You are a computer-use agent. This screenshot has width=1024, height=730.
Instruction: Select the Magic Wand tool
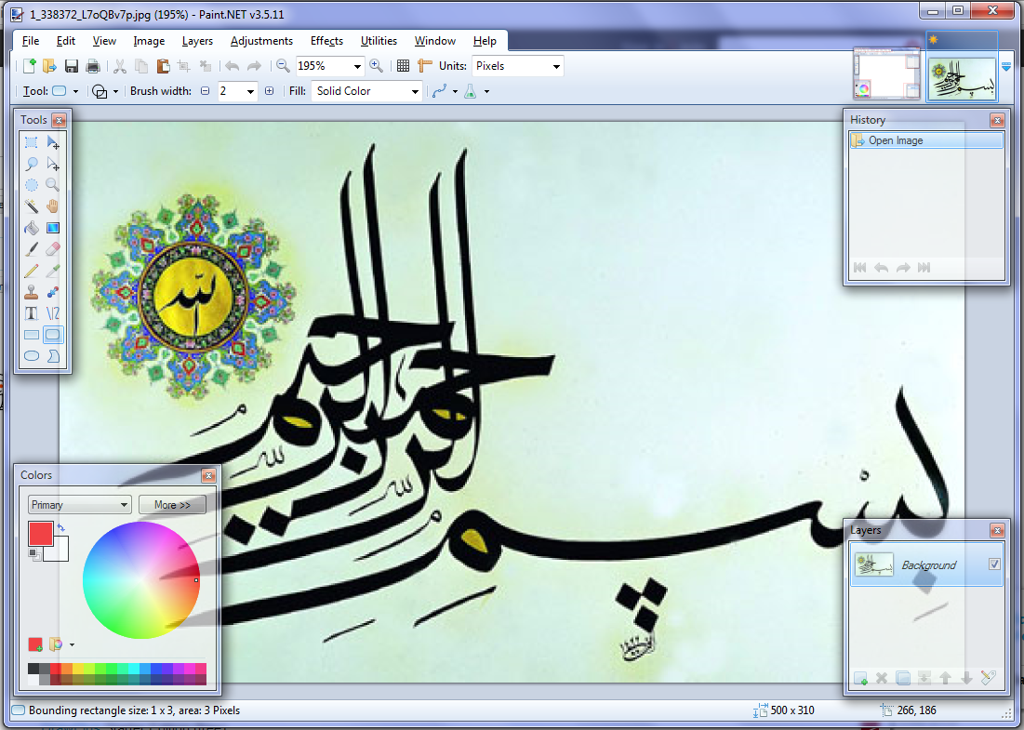point(32,207)
